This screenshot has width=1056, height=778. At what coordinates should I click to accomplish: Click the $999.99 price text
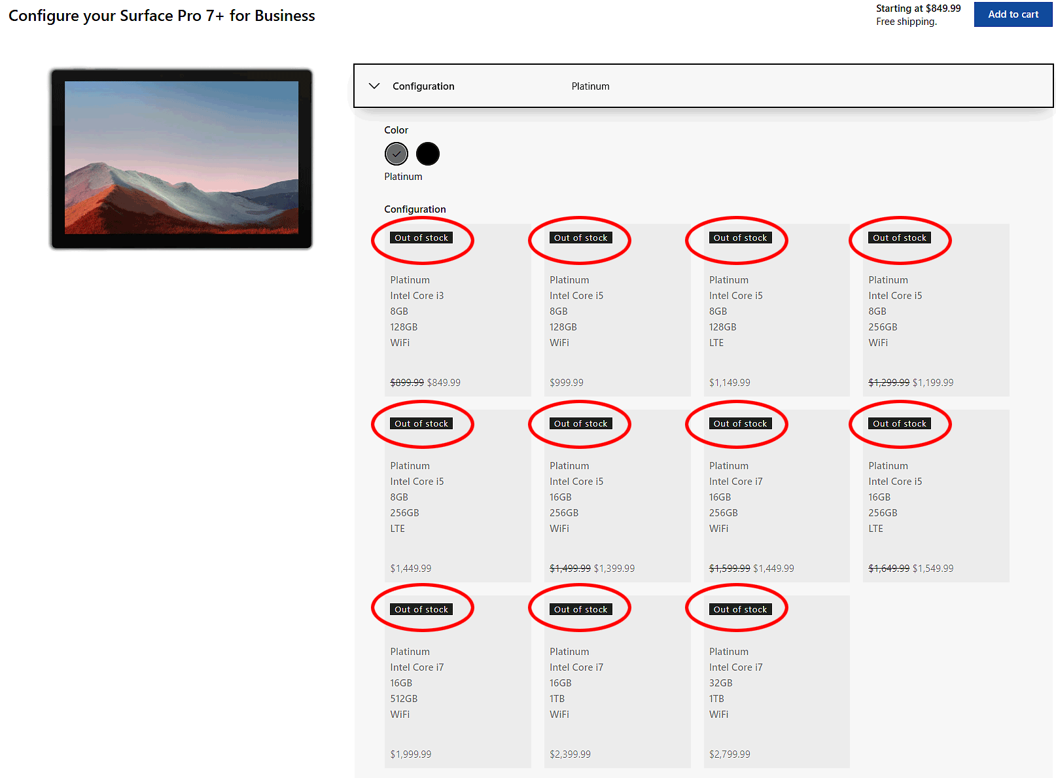567,383
